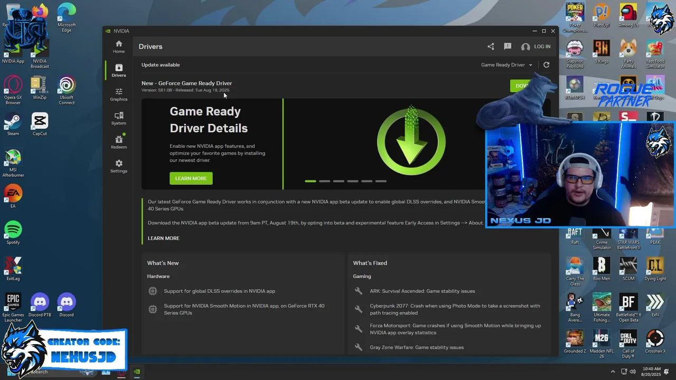Open the Spotify desktop shortcut
The image size is (676, 380).
[x=13, y=233]
